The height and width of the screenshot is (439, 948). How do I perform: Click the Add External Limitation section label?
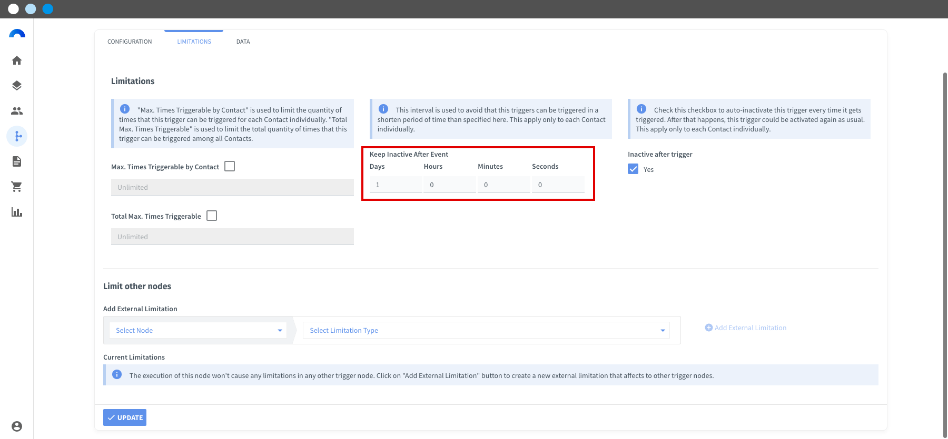coord(140,309)
